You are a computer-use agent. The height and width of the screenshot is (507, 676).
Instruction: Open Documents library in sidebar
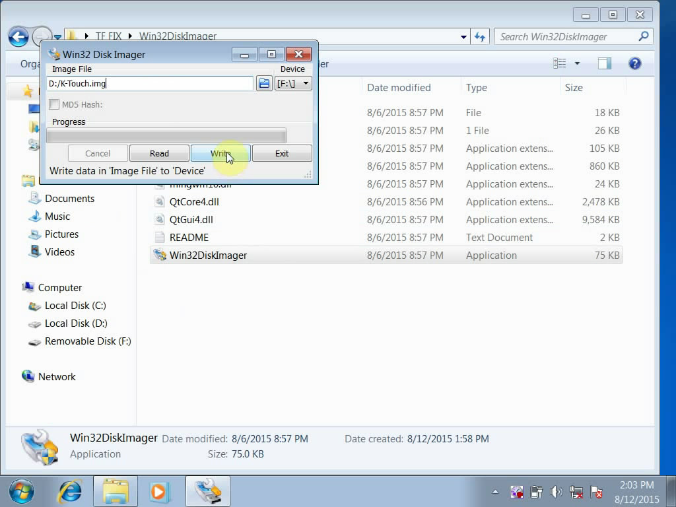coord(69,198)
